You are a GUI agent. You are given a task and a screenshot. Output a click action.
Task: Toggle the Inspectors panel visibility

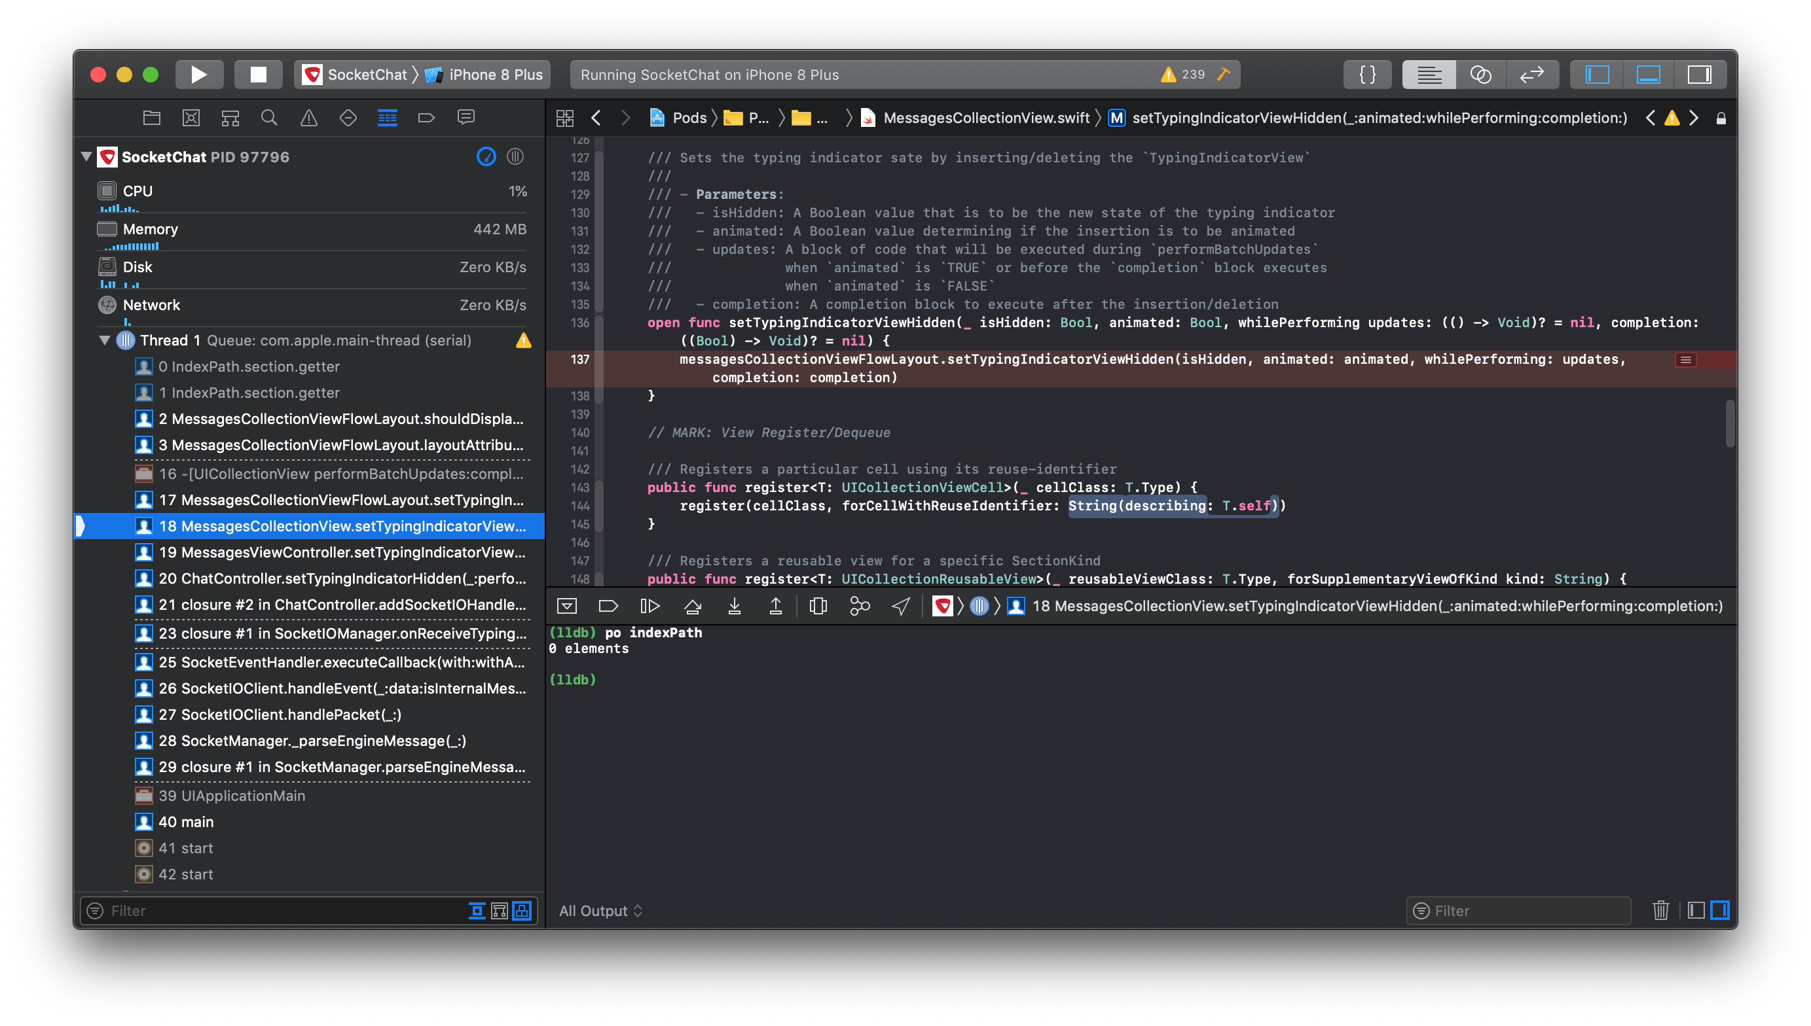(1700, 75)
